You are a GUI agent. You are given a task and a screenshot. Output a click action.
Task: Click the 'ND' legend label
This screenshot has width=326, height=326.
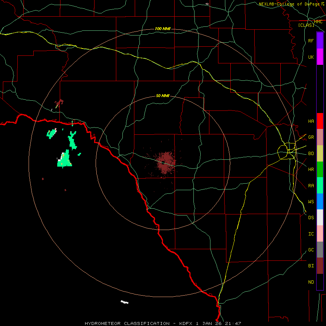[x=311, y=282]
